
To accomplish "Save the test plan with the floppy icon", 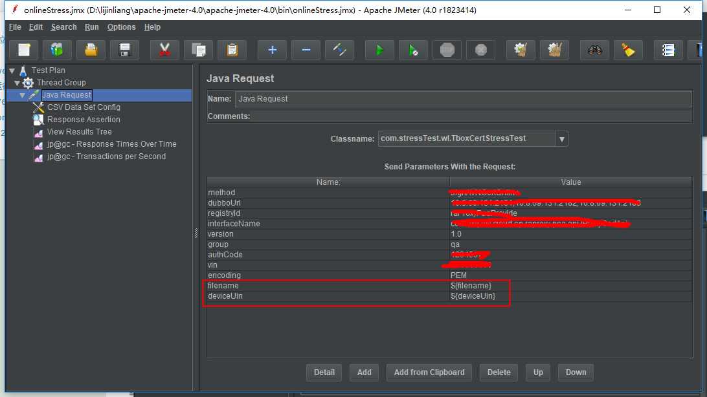I will 125,50.
